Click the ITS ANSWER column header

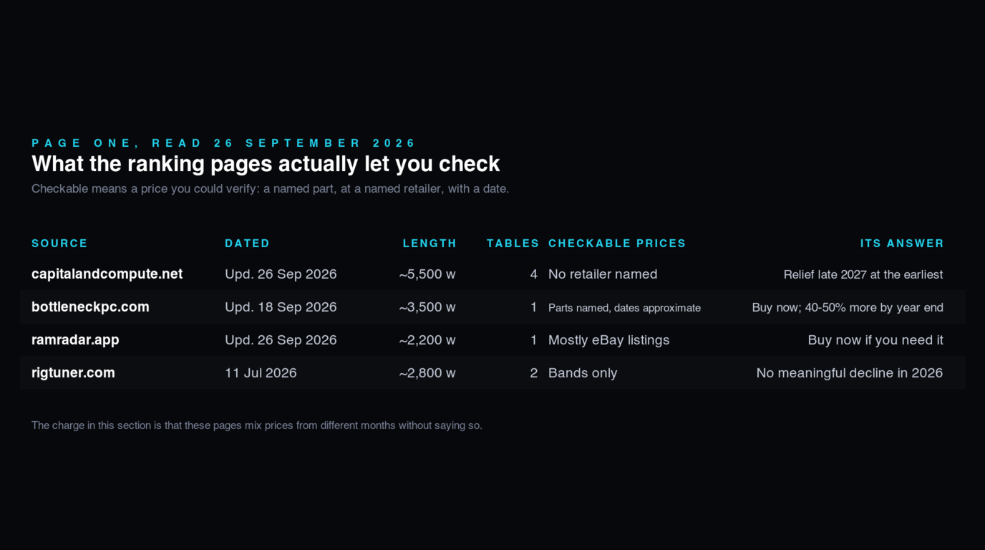point(902,243)
